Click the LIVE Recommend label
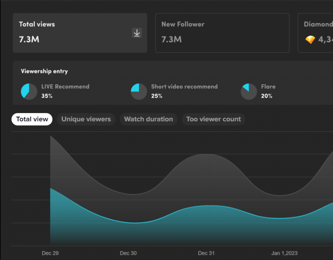The width and height of the screenshot is (333, 260). [65, 87]
